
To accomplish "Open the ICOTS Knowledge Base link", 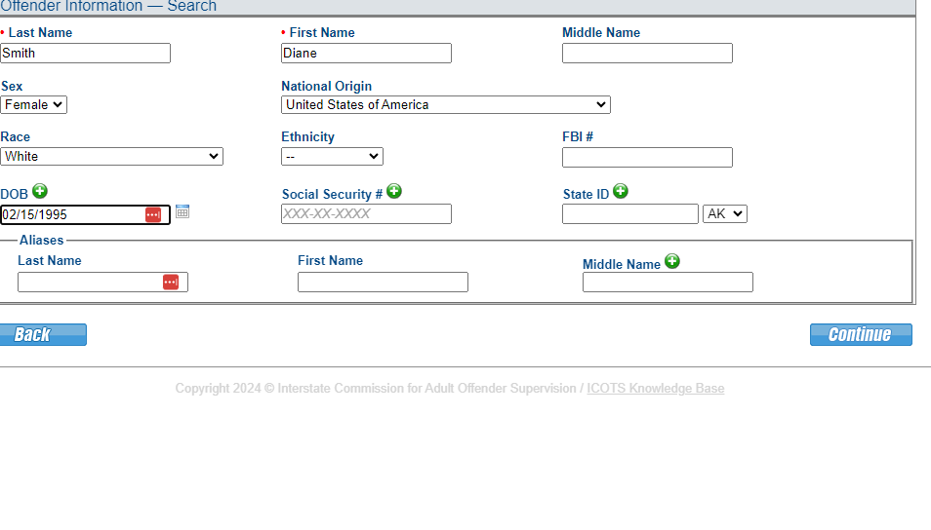I will [x=656, y=389].
